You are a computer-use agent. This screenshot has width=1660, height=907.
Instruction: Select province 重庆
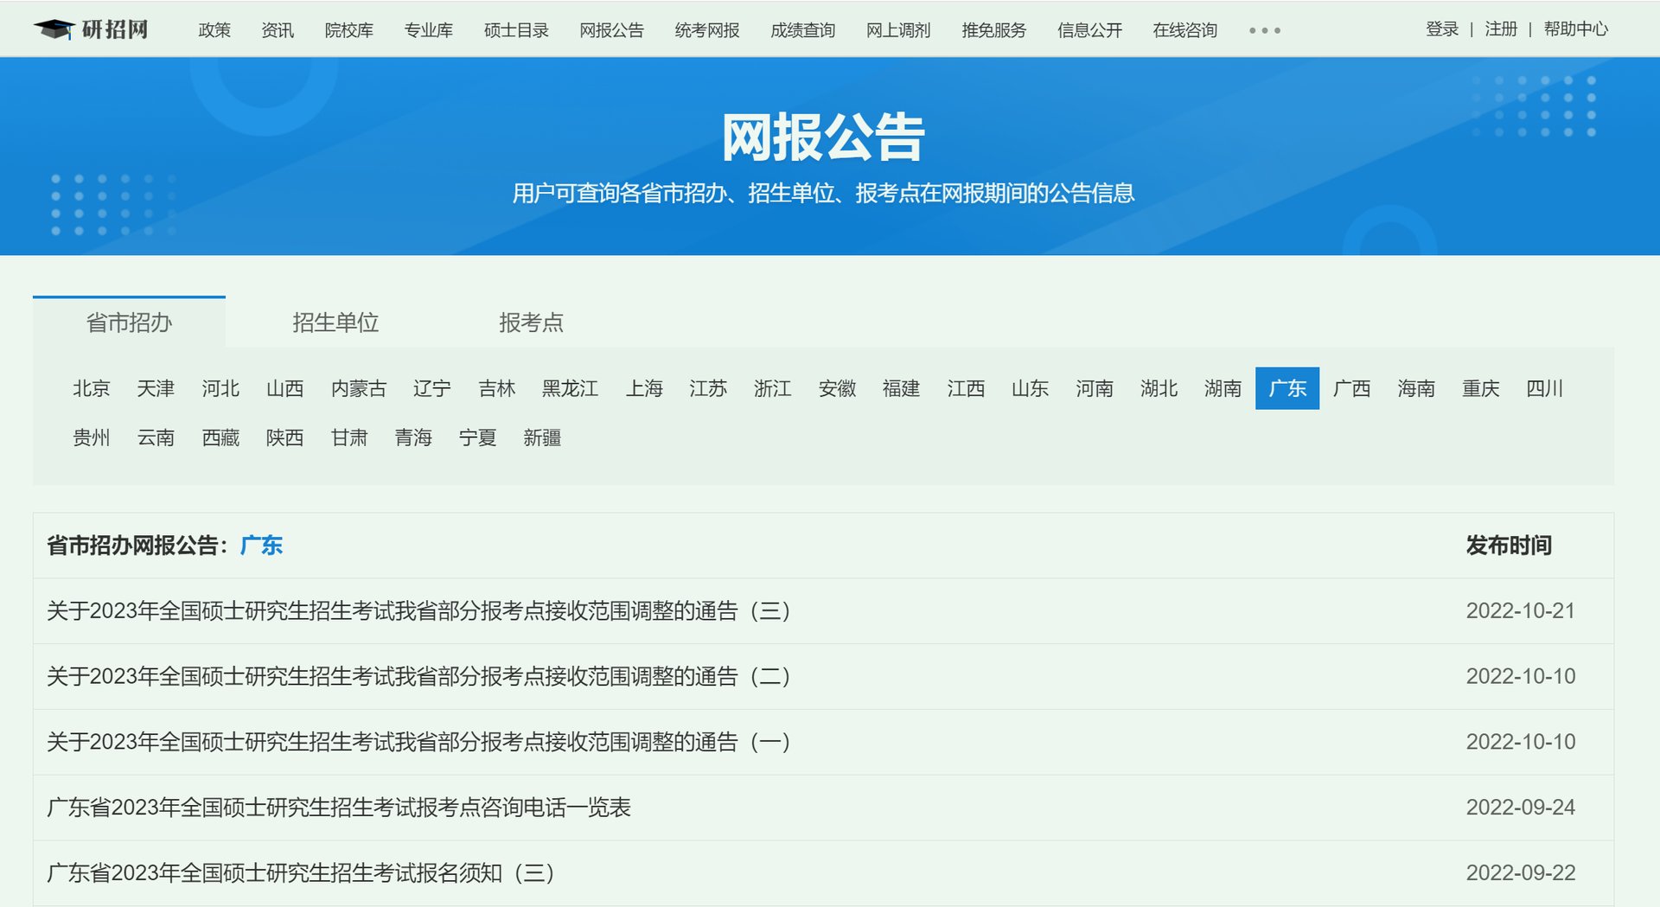[1480, 388]
